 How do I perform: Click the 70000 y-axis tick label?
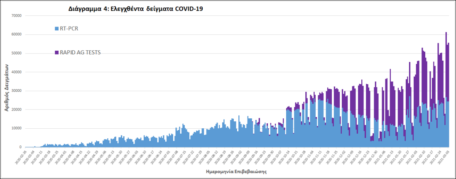pyautogui.click(x=16, y=16)
